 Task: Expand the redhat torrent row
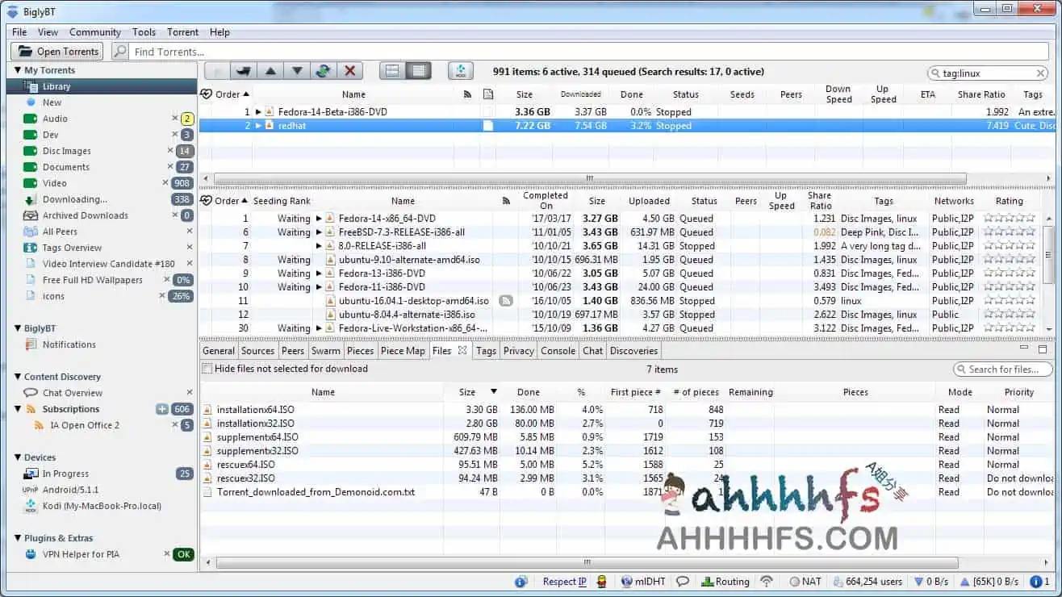(258, 126)
